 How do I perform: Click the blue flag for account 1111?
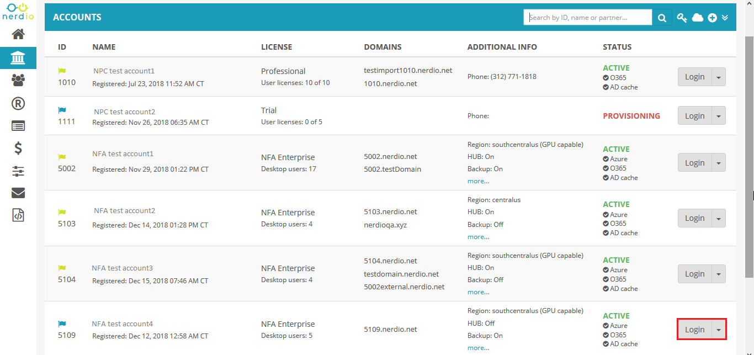pos(62,110)
